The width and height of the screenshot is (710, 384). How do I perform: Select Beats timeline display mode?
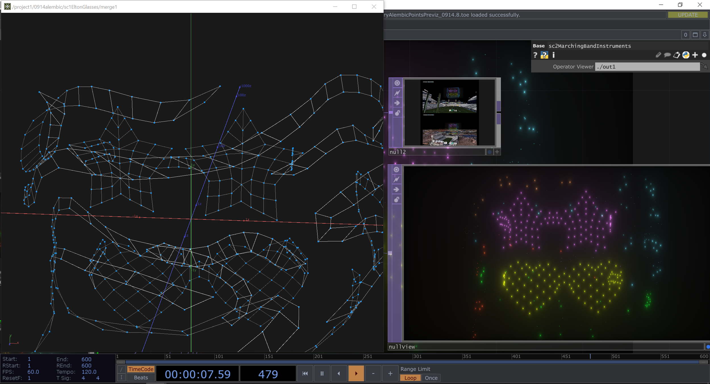tap(141, 377)
